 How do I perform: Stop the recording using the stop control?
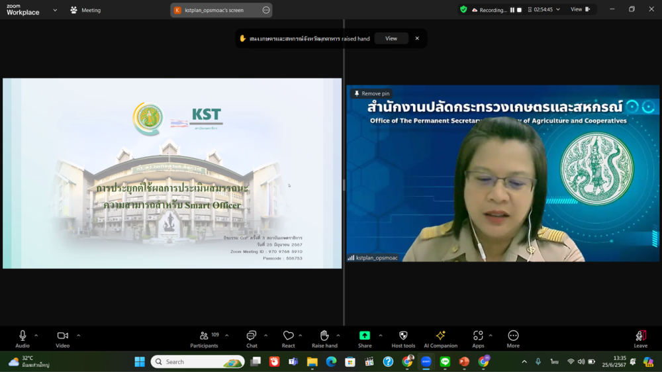point(520,10)
